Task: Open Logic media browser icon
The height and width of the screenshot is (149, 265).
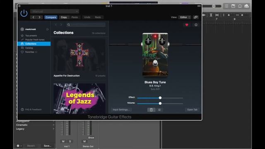Action: point(247,6)
